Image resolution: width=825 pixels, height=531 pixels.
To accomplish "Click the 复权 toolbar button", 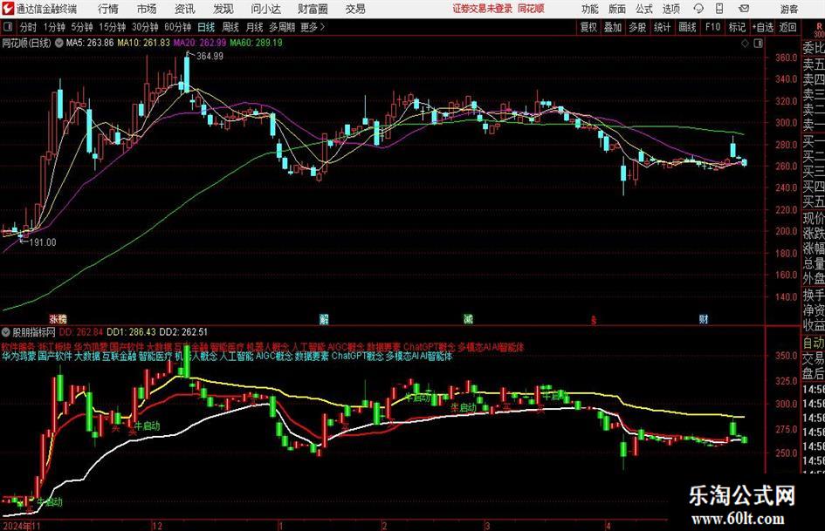I will pos(588,27).
